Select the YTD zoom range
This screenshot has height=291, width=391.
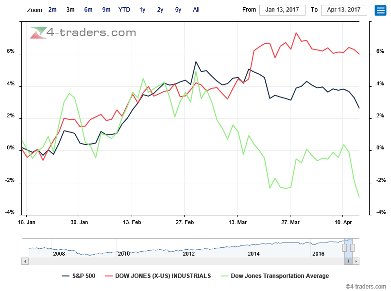click(x=124, y=10)
